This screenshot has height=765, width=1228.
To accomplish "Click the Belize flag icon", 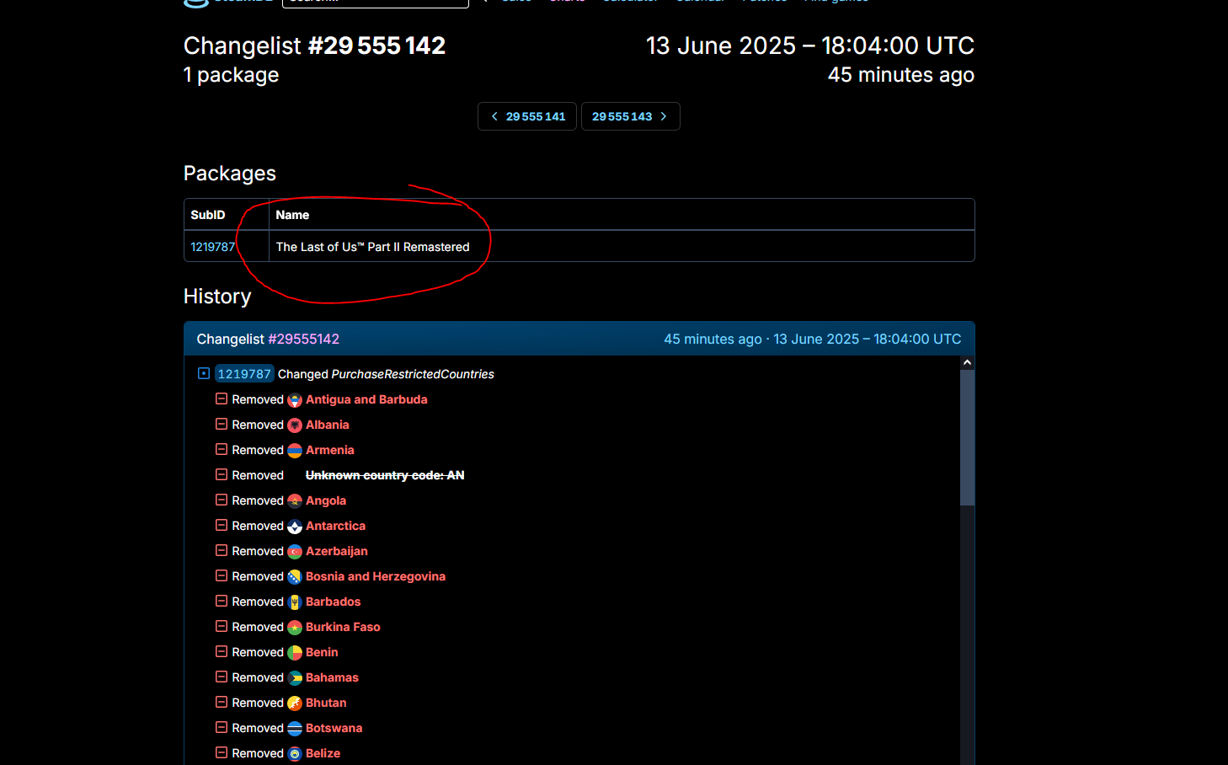I will pos(295,754).
